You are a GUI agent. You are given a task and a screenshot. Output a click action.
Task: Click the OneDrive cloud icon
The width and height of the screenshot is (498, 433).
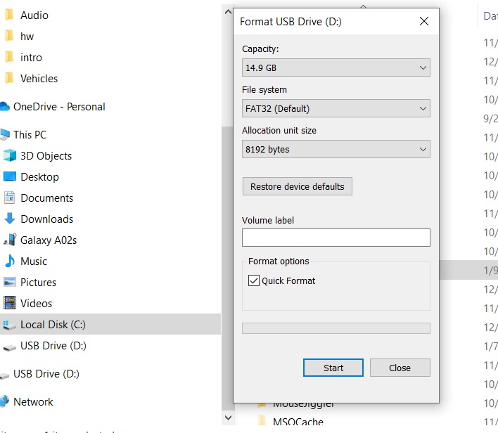(x=6, y=107)
